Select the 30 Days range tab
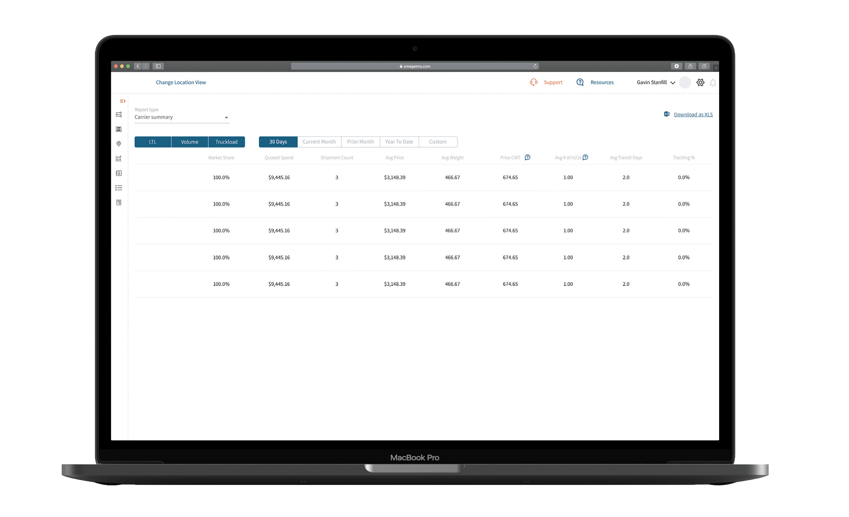Image resolution: width=849 pixels, height=517 pixels. click(x=278, y=142)
